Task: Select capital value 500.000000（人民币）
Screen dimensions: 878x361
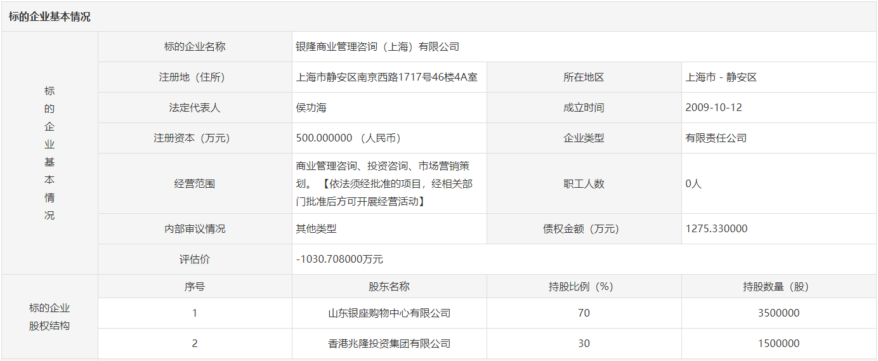Action: pyautogui.click(x=351, y=138)
